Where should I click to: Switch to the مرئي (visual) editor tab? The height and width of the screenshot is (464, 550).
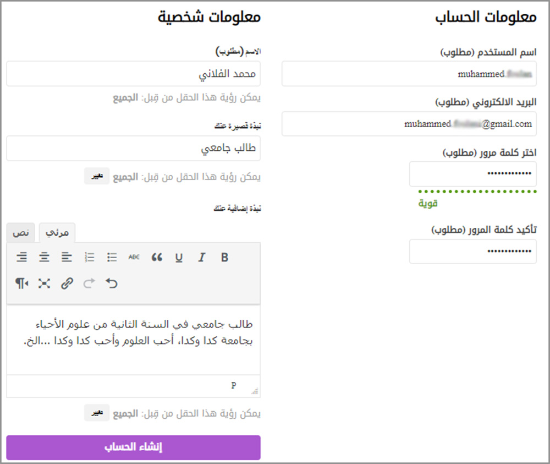(57, 233)
